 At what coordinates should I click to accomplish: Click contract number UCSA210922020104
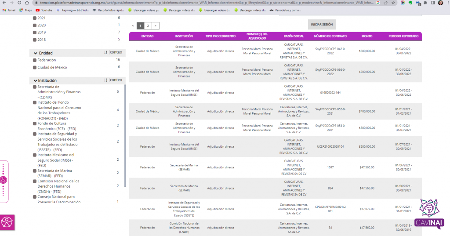(330, 146)
